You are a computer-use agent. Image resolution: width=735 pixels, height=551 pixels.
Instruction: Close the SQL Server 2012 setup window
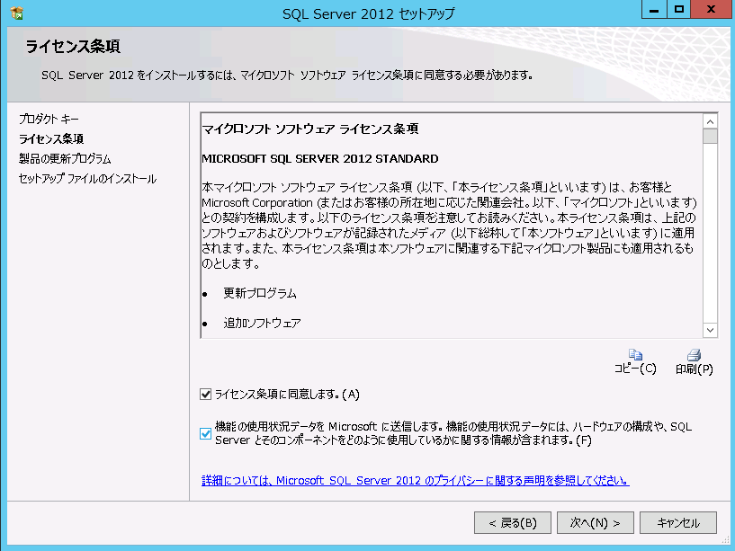coord(711,9)
